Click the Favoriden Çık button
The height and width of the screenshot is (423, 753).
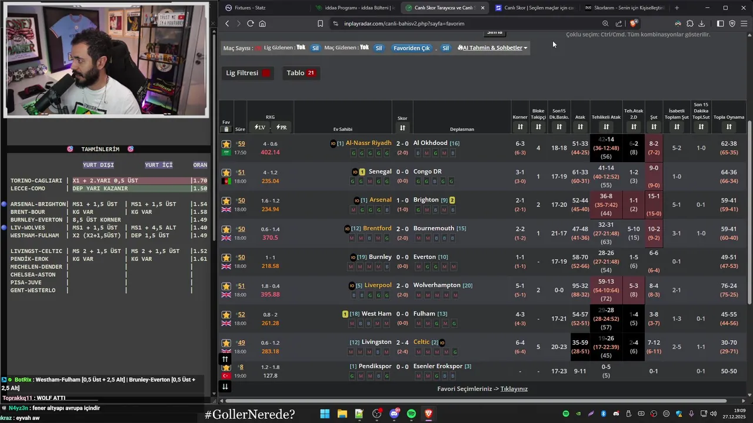[411, 48]
